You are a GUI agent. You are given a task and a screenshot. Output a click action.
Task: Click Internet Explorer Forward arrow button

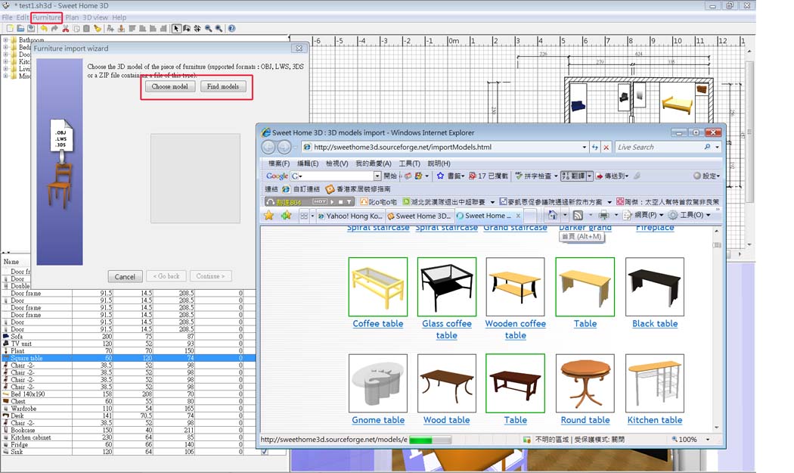284,147
